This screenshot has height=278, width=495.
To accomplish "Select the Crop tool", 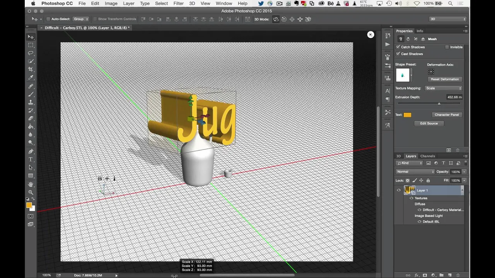I will coord(31,69).
